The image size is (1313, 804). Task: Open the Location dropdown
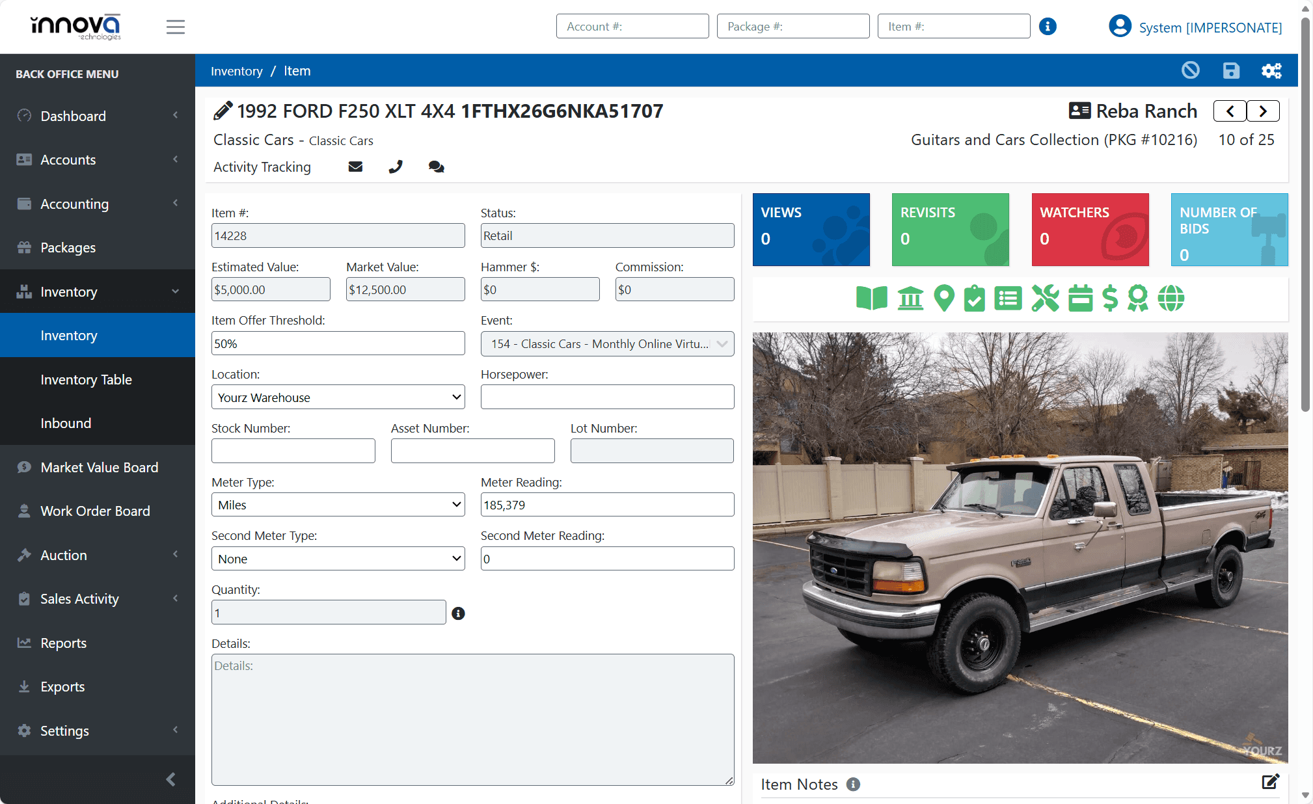338,397
